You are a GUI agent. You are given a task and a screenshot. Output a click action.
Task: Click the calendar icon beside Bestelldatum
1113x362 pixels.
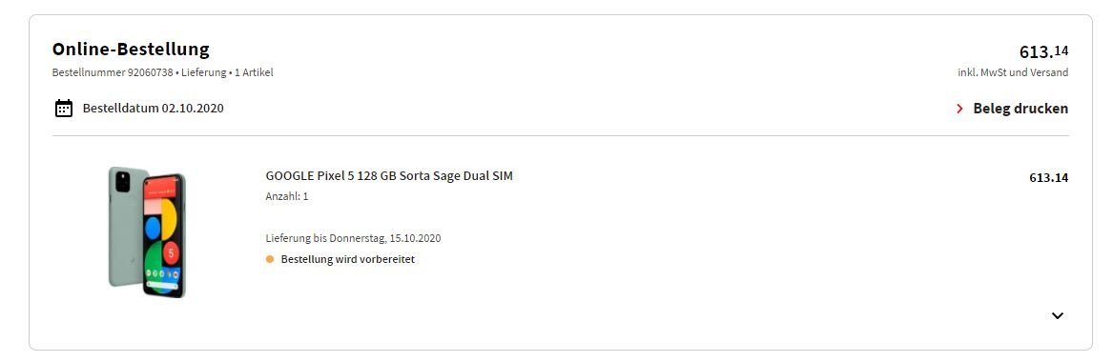[64, 109]
